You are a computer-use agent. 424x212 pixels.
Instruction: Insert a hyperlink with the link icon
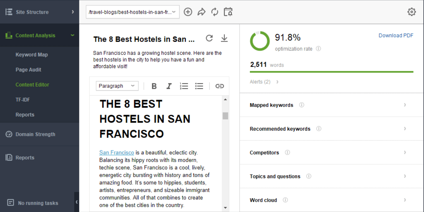click(220, 86)
